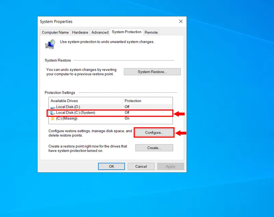Click the Windows drive icon for Local Disk (C:)
This screenshot has width=274, height=217.
(52, 113)
